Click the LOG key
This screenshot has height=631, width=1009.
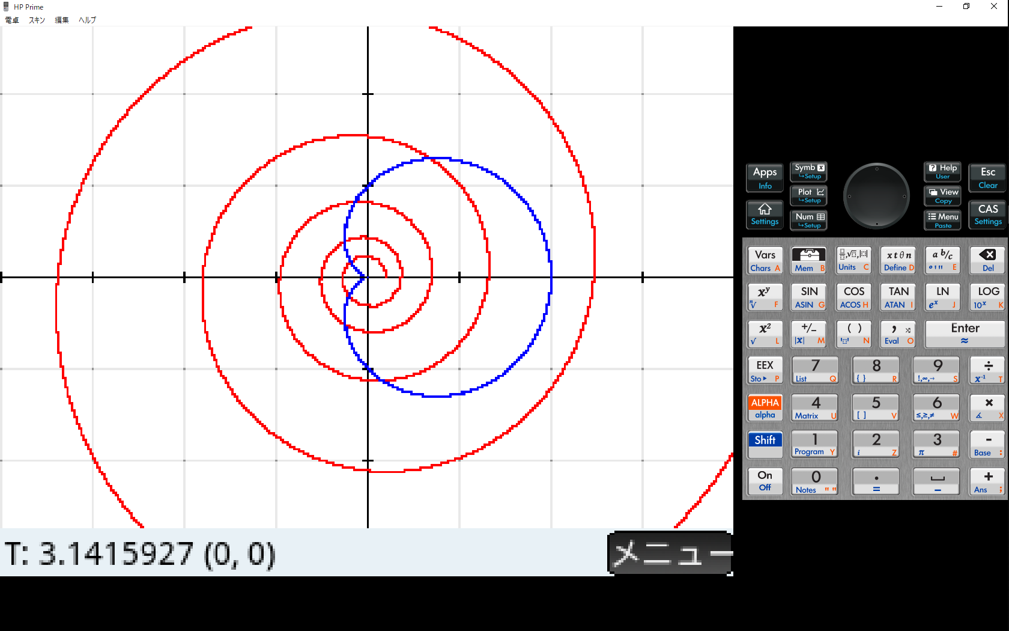987,297
